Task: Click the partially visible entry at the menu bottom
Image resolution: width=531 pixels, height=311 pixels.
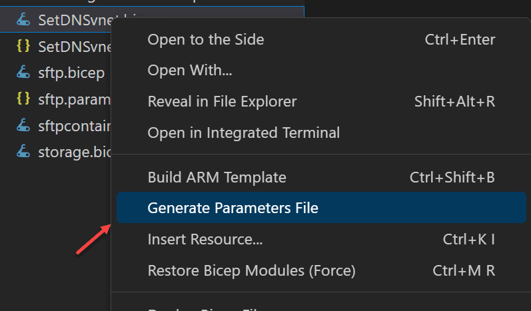Action: click(321, 307)
